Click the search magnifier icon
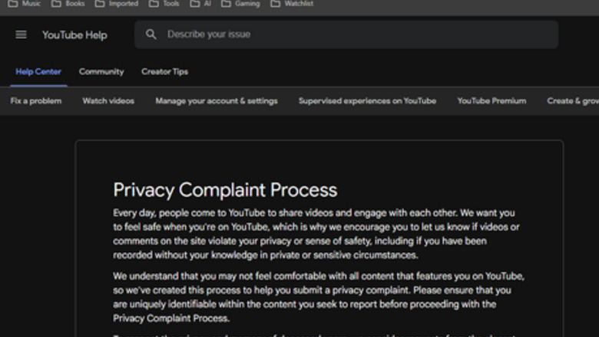This screenshot has width=599, height=337. pyautogui.click(x=151, y=34)
